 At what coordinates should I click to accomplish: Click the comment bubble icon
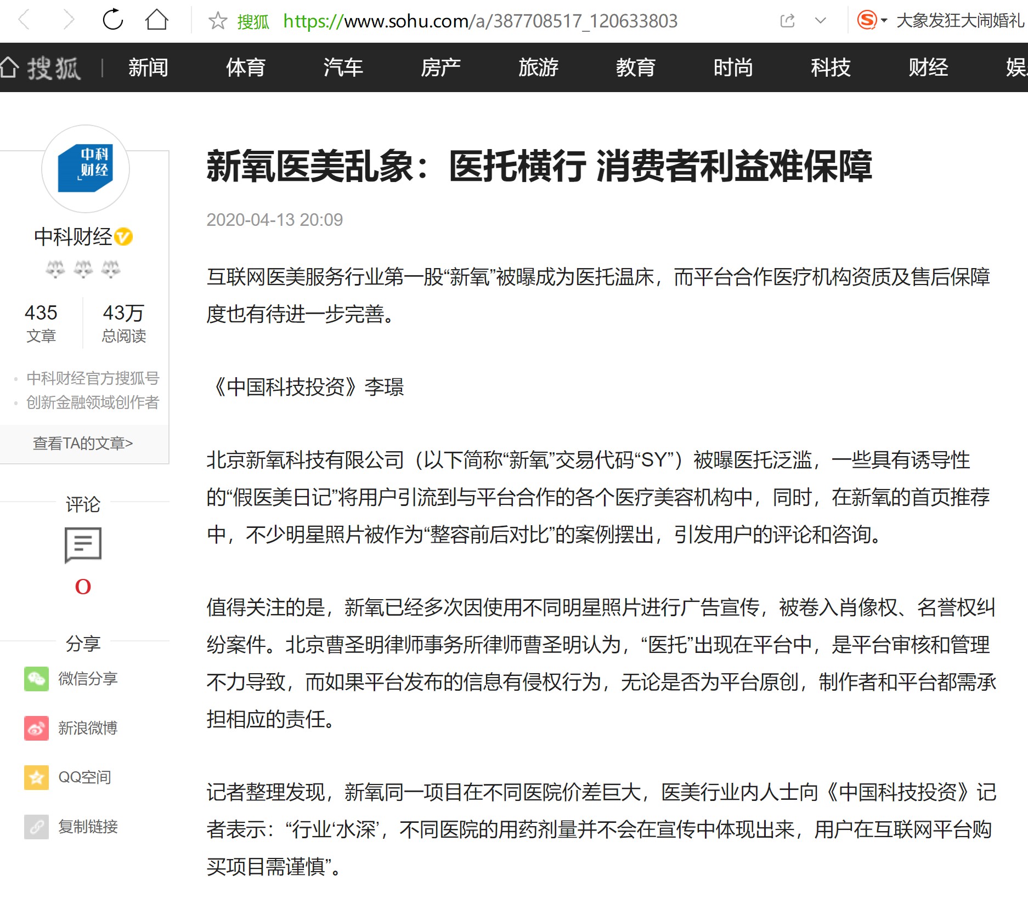(x=83, y=545)
